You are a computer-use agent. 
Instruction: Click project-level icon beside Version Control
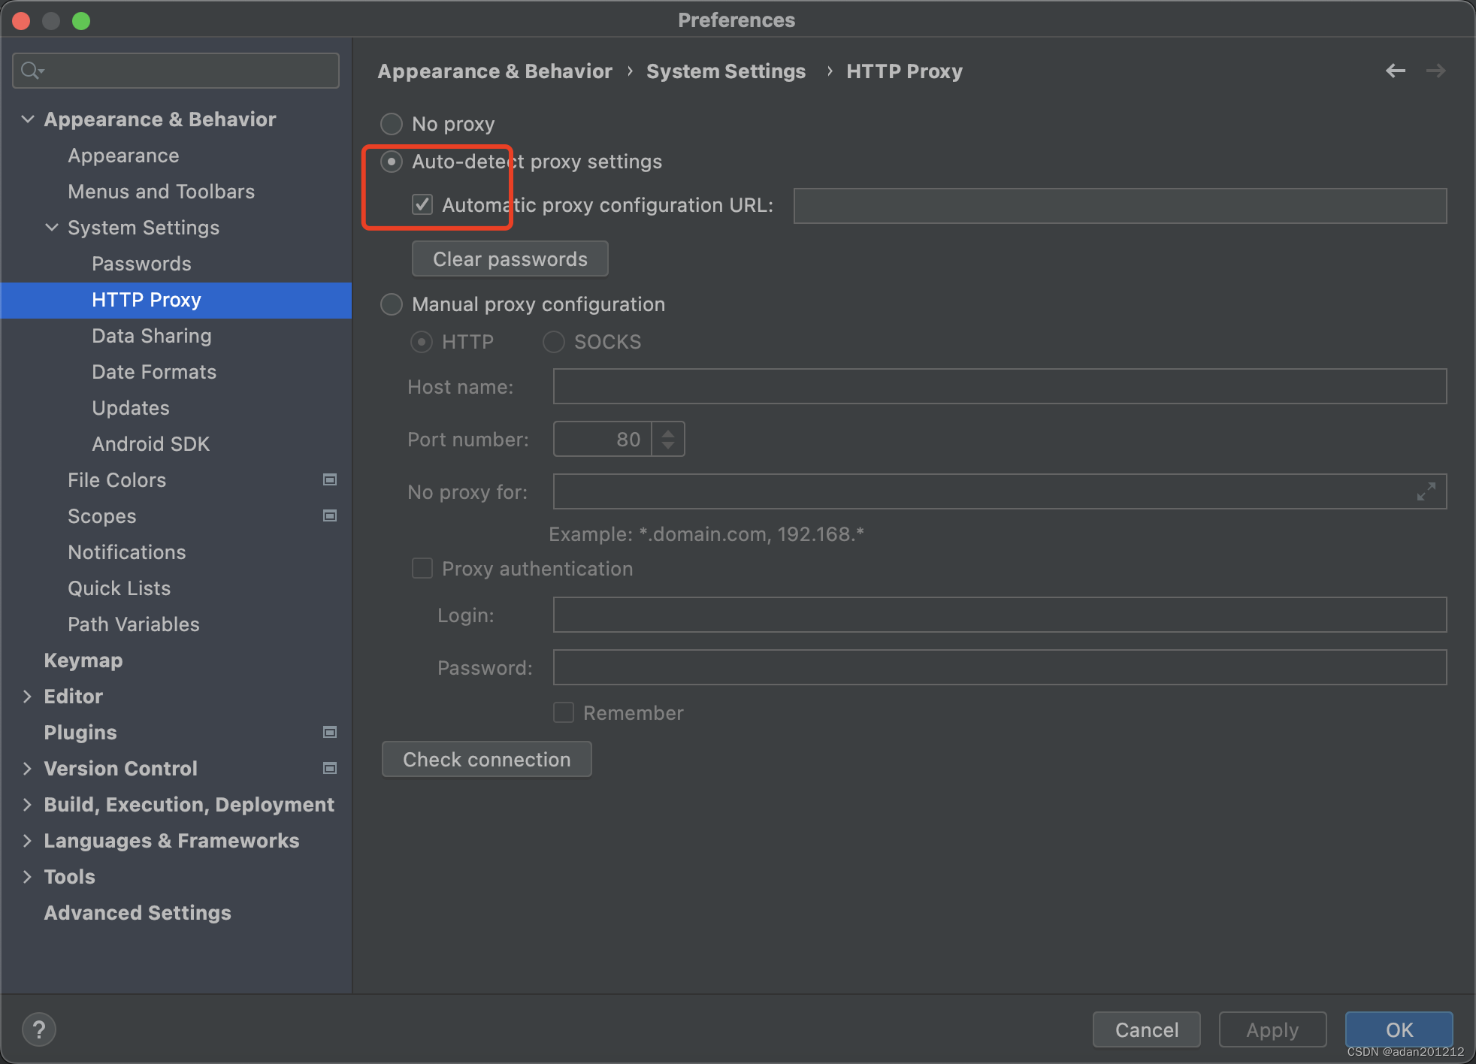click(330, 768)
